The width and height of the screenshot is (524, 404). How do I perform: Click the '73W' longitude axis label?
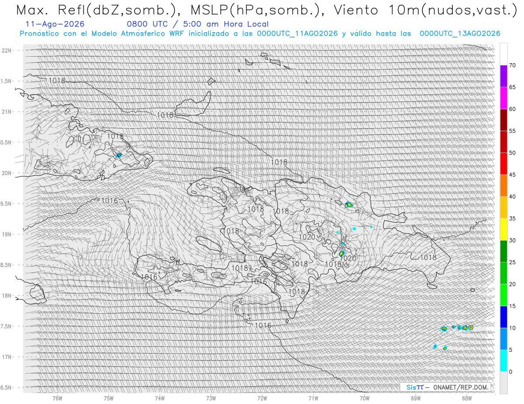click(211, 397)
